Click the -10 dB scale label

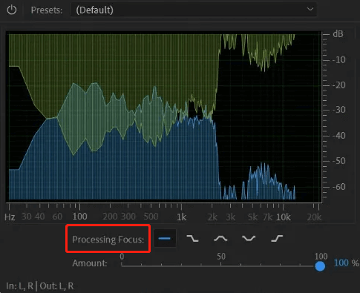tap(339, 59)
